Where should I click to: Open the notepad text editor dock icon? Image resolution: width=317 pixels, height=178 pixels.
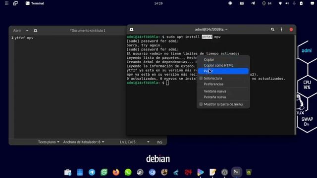coord(212,172)
